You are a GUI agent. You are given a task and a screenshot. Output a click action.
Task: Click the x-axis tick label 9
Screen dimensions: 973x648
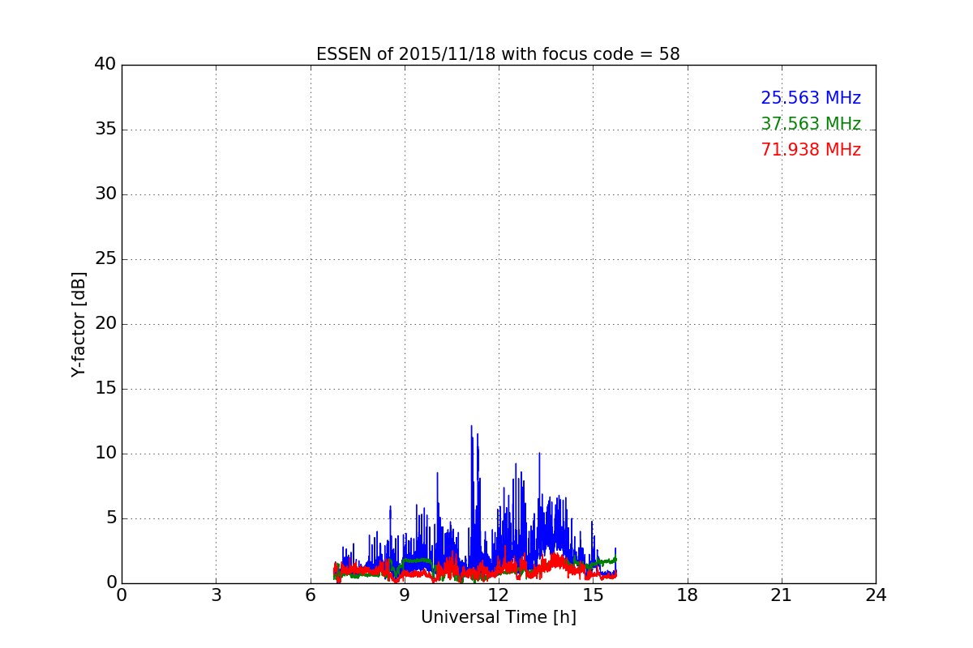405,595
